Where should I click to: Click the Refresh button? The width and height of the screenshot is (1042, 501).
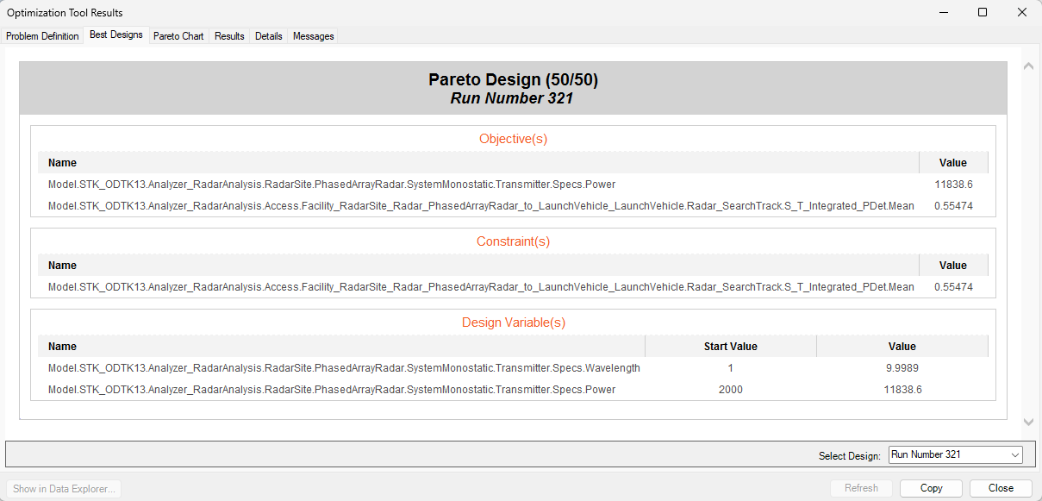click(861, 488)
